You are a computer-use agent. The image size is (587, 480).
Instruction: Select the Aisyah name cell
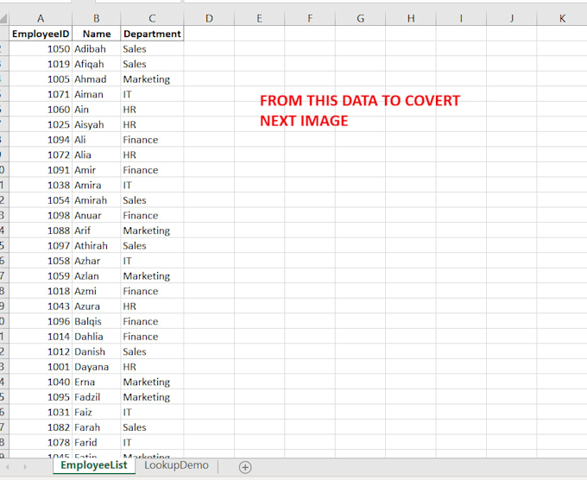(96, 124)
